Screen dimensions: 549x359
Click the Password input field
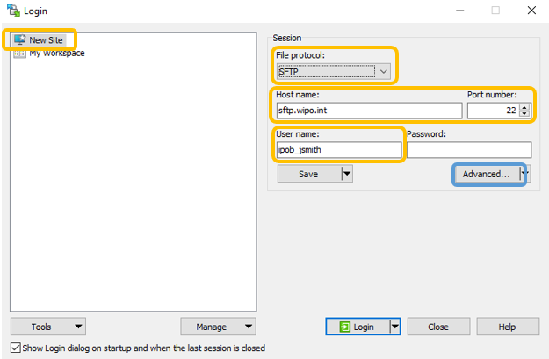tap(468, 150)
